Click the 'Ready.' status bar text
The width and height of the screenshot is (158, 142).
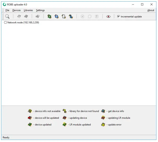point(6,137)
